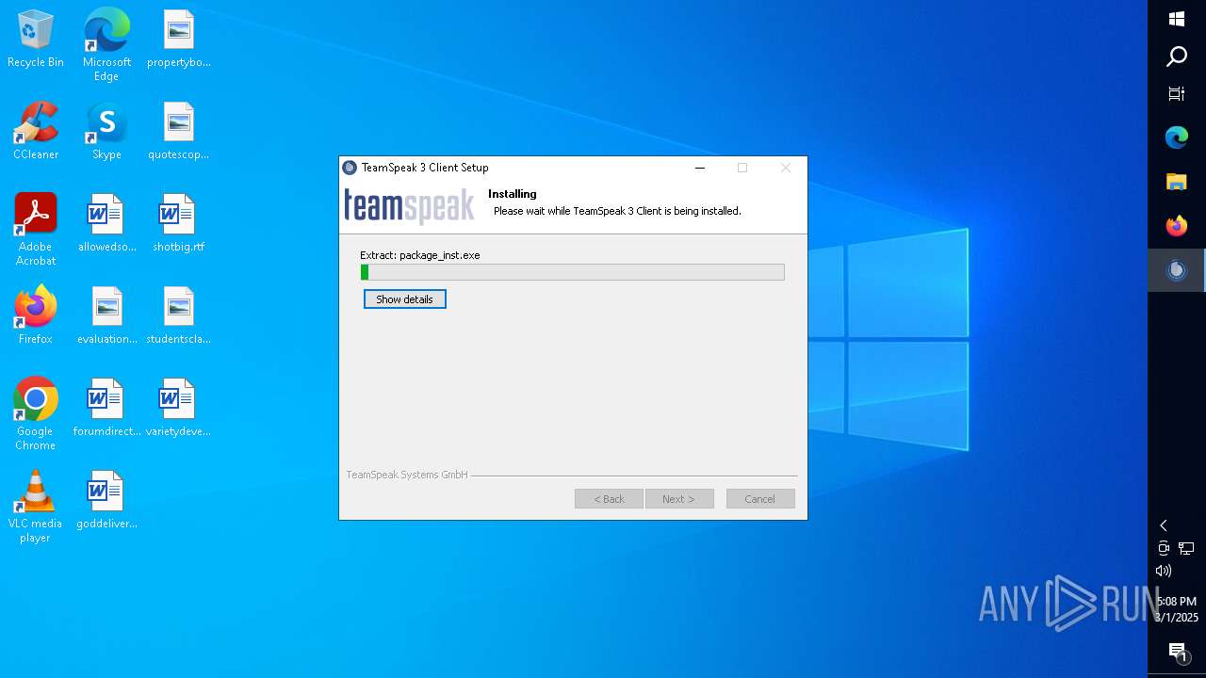The image size is (1206, 678).
Task: Select the allowedso... Word document icon
Action: pos(106,224)
